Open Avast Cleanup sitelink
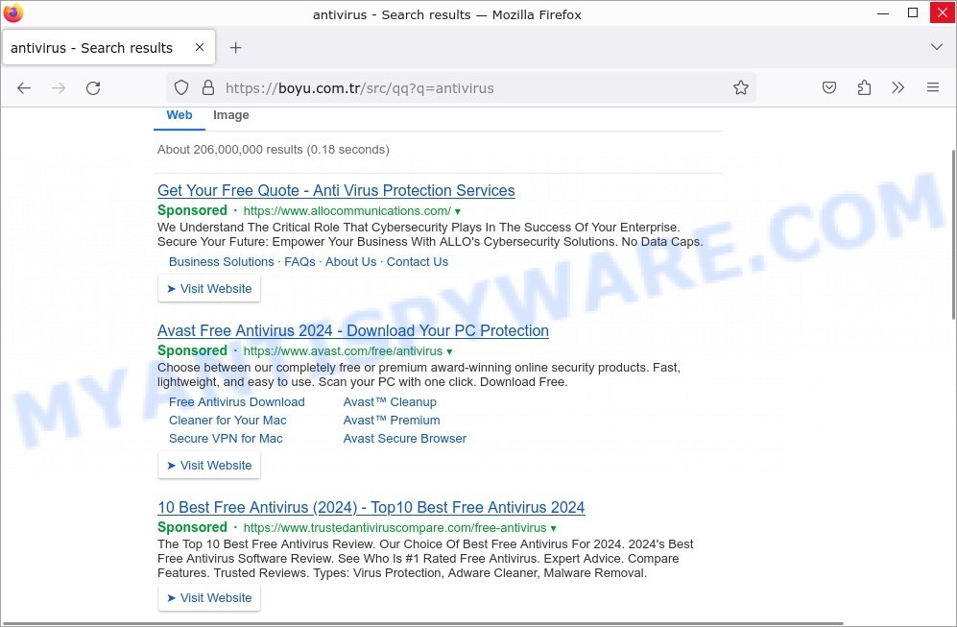This screenshot has height=627, width=957. coord(390,402)
